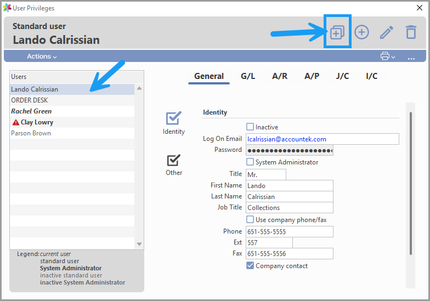
Task: Click the add new user plus icon
Action: [x=362, y=32]
